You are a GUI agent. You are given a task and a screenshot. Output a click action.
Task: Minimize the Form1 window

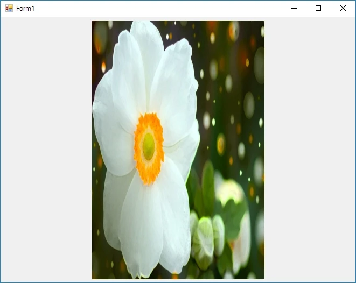pos(294,8)
